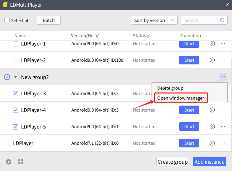
Task: Start the LDPlayer-4 instance
Action: click(x=189, y=110)
